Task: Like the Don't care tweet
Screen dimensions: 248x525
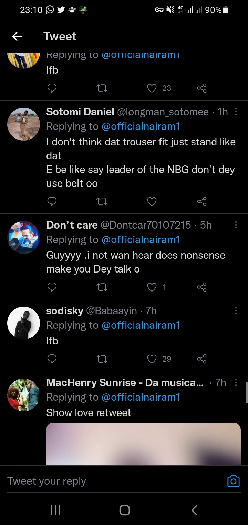Action: point(152,287)
